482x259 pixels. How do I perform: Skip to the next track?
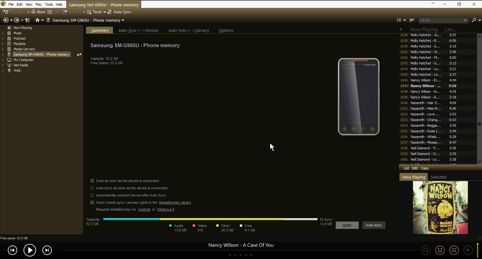pos(47,250)
